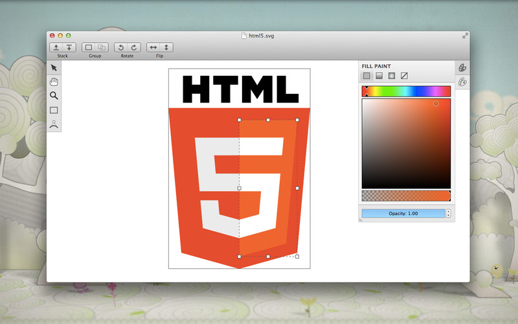Click the bottom-center selection handle
This screenshot has height=324, width=518.
(x=268, y=257)
